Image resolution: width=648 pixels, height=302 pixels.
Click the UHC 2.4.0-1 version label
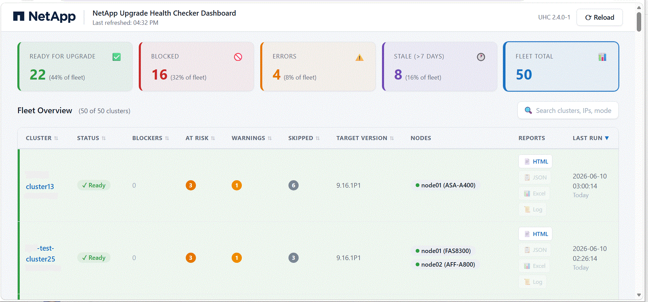tap(554, 17)
